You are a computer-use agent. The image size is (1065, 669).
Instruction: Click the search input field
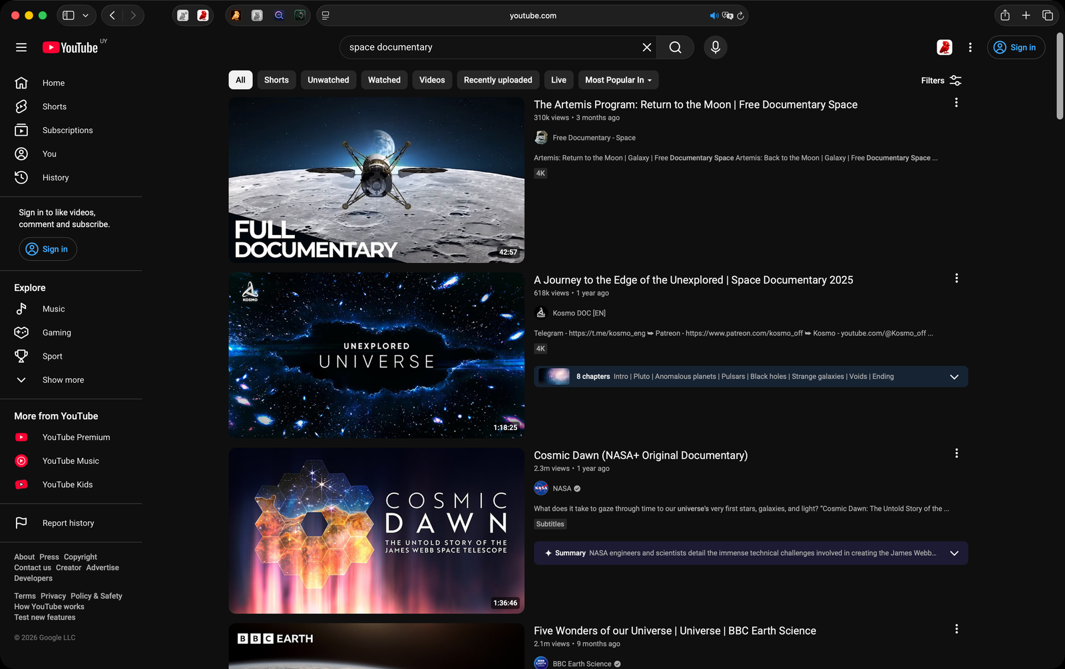point(491,47)
